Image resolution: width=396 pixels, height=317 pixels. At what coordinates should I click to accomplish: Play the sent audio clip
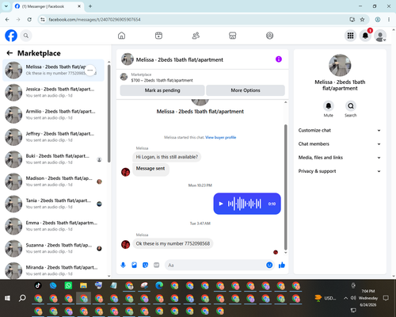pos(221,204)
